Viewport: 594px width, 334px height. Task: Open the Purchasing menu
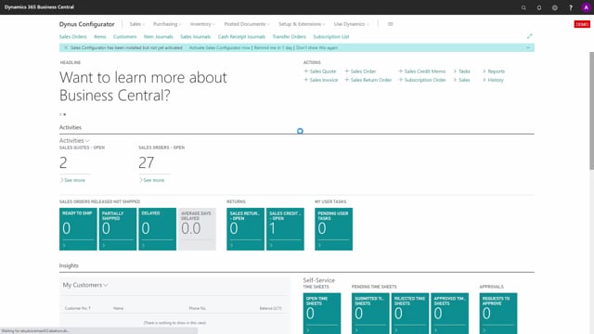(x=167, y=24)
